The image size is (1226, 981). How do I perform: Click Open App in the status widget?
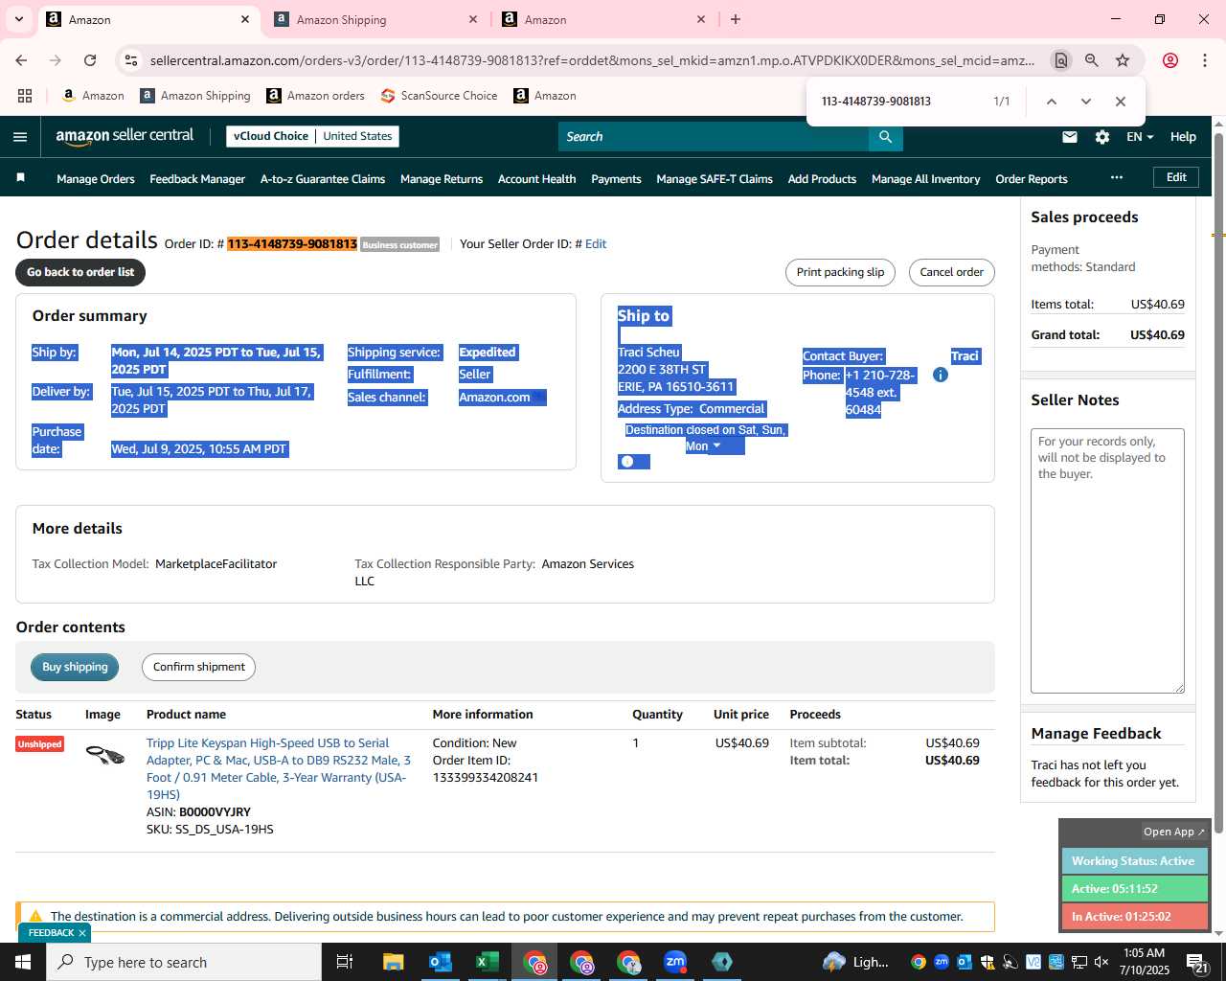(1173, 832)
